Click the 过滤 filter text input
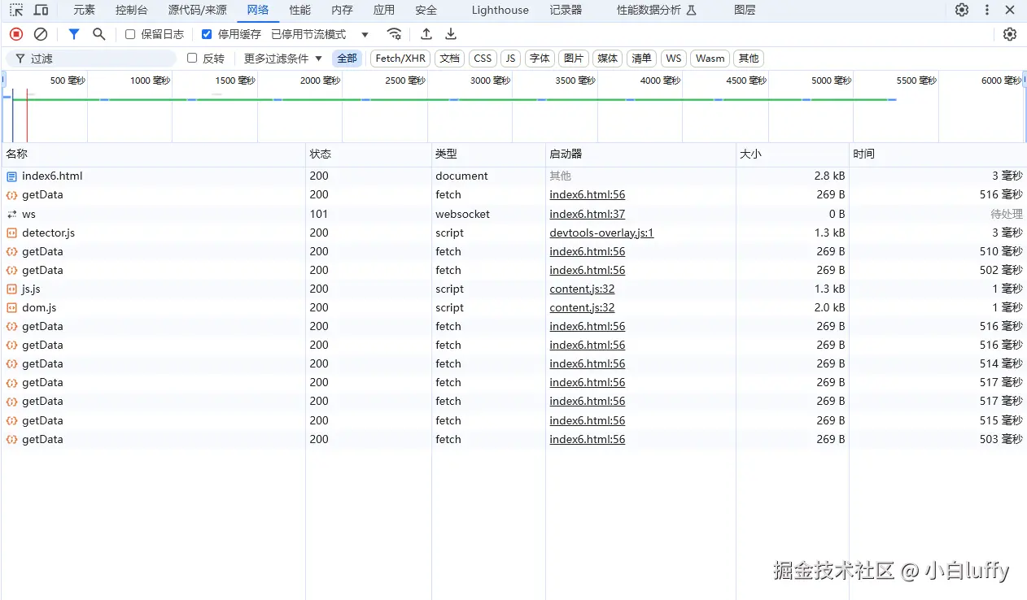The image size is (1027, 600). 91,59
